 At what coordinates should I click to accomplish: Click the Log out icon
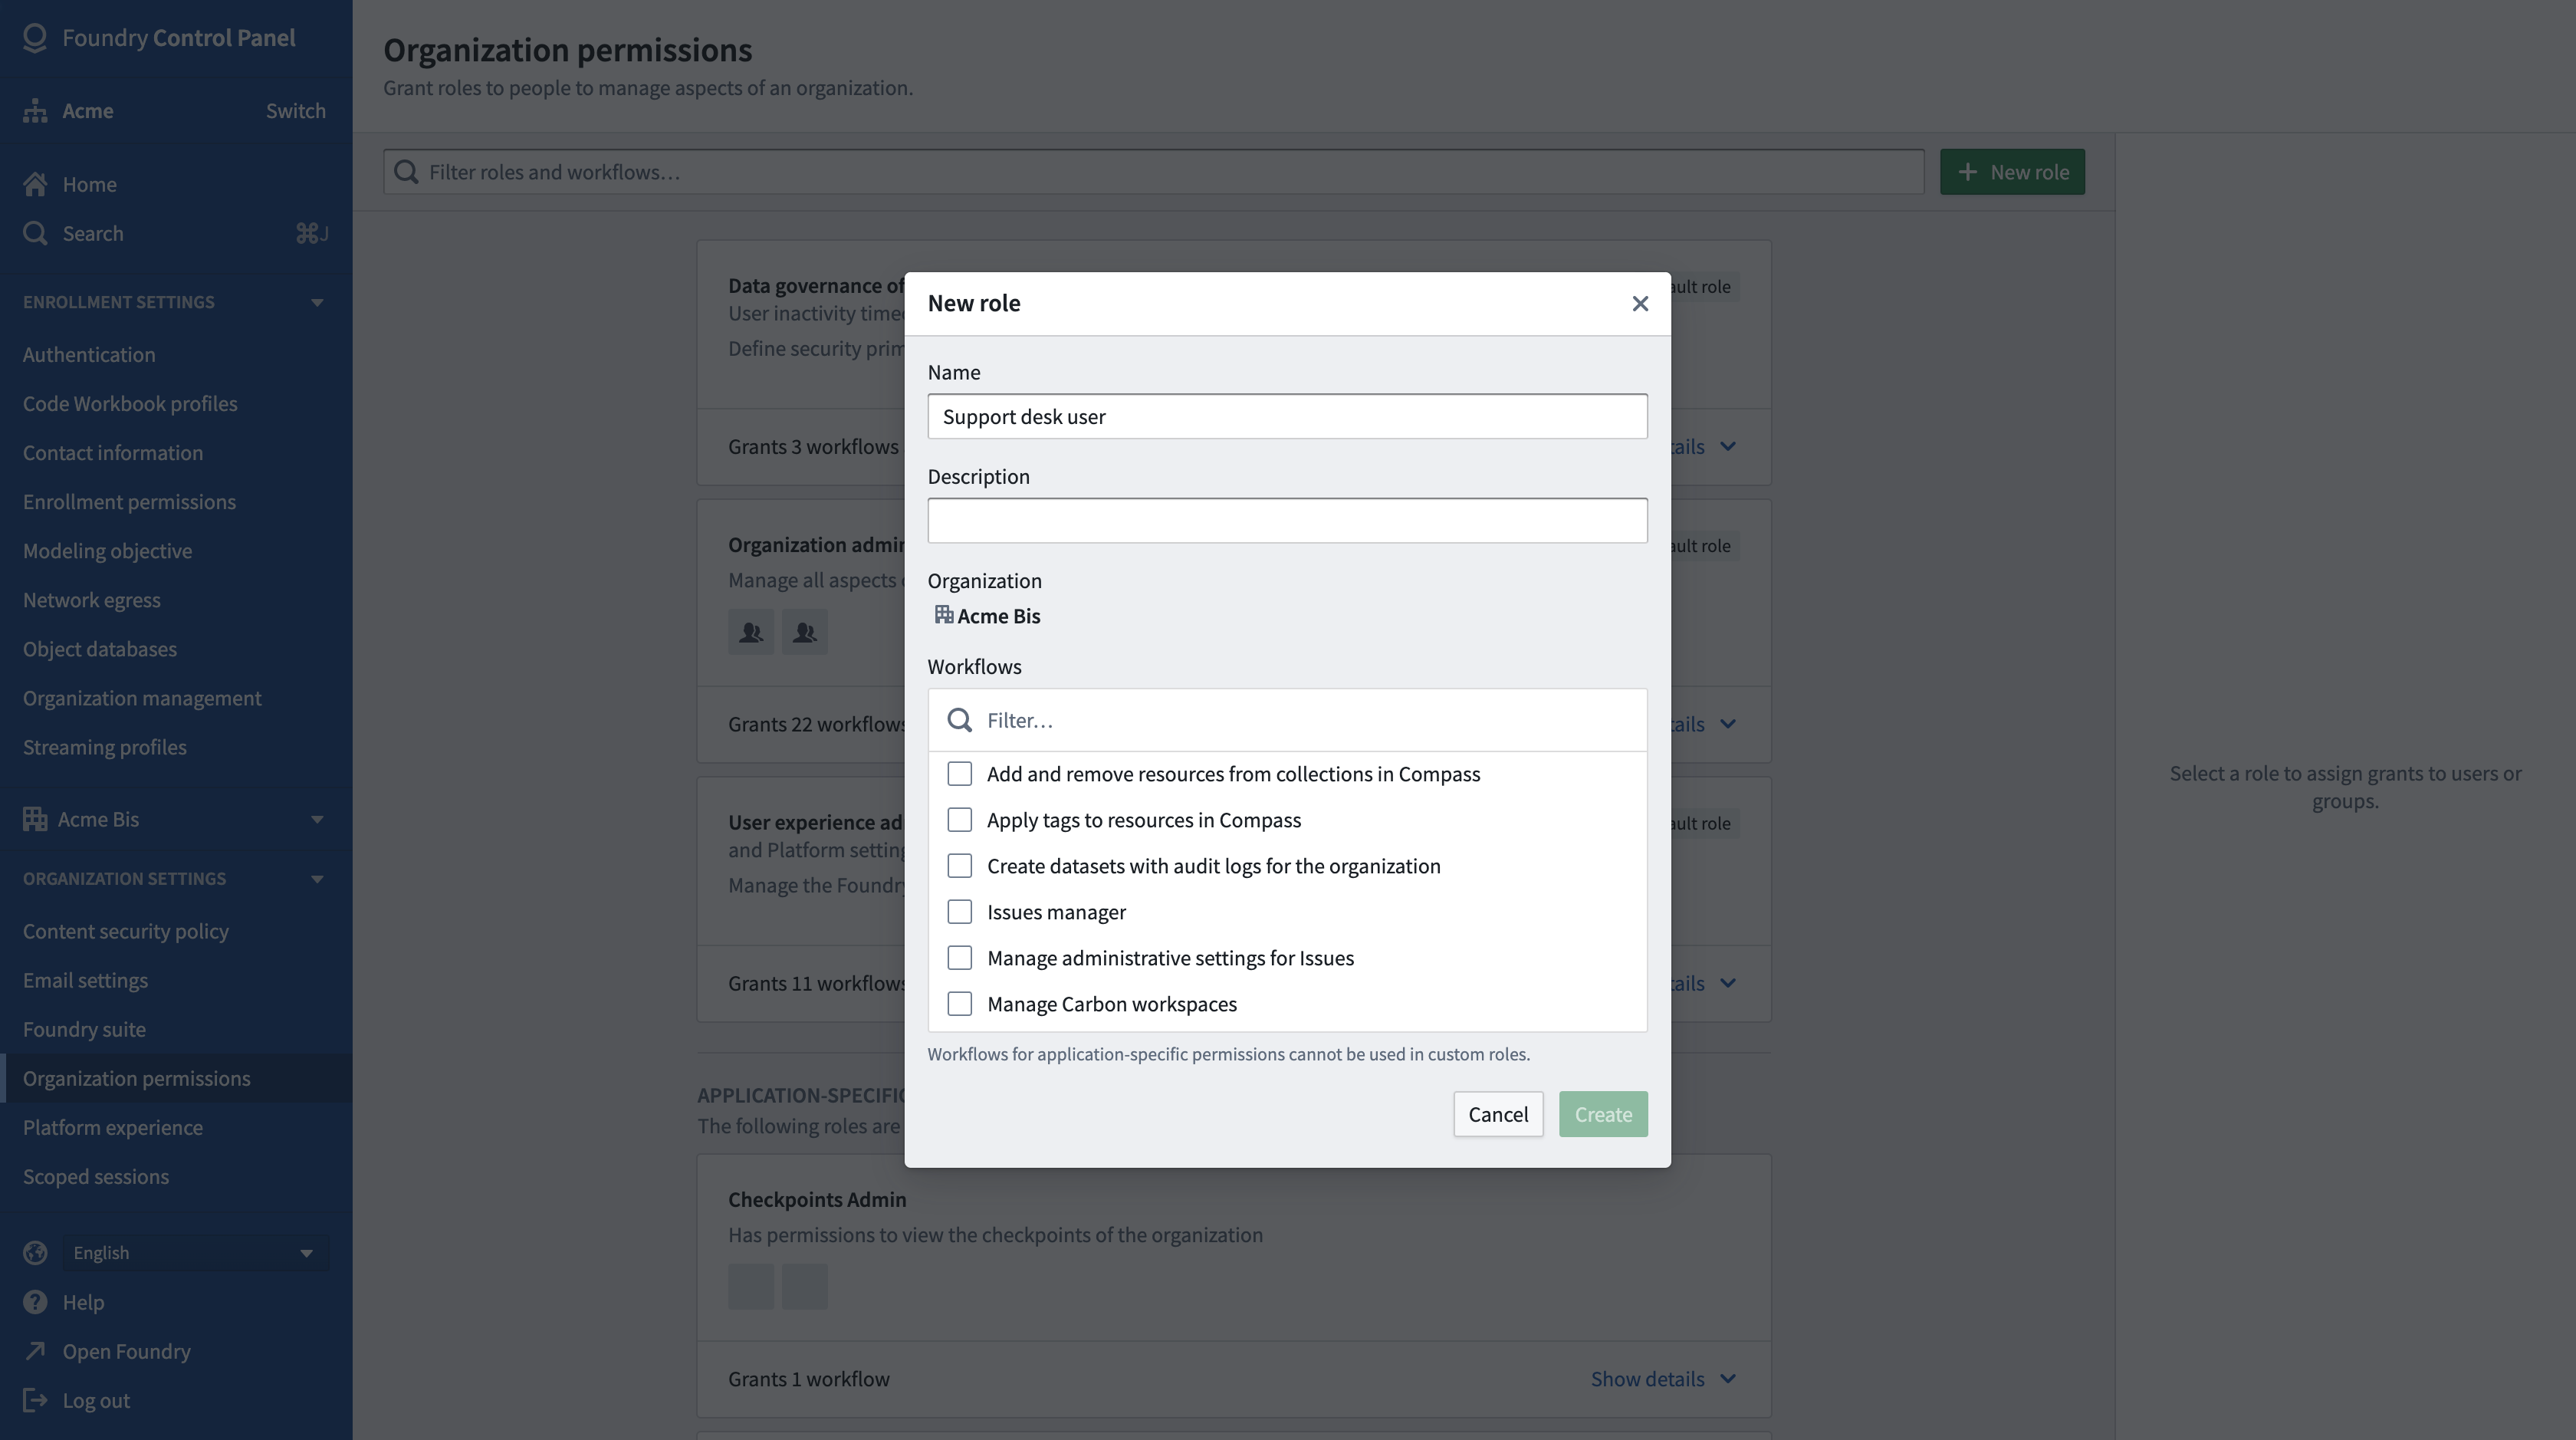tap(34, 1399)
